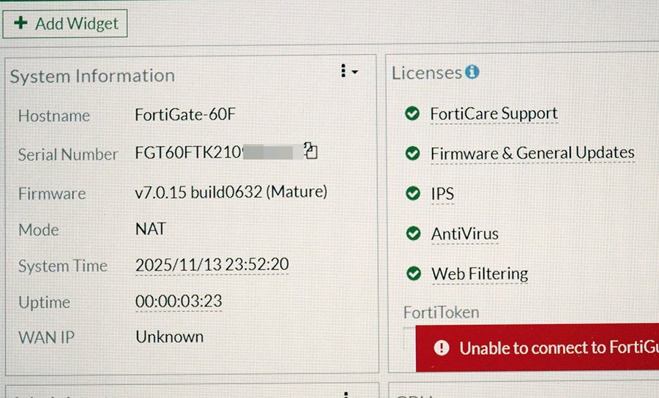
Task: Open the Web Filtering license link
Action: [479, 274]
